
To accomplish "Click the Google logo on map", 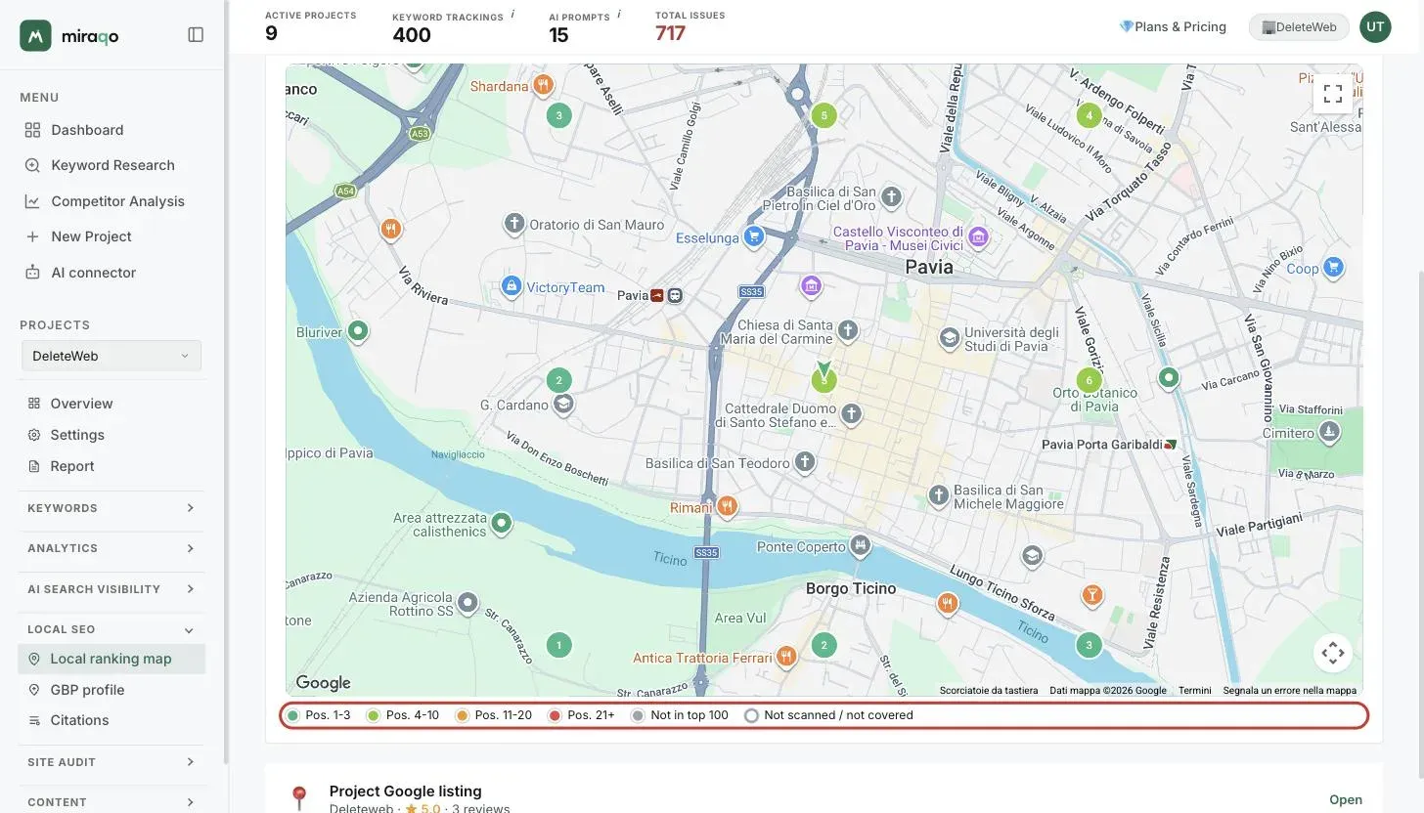I will pos(323,683).
